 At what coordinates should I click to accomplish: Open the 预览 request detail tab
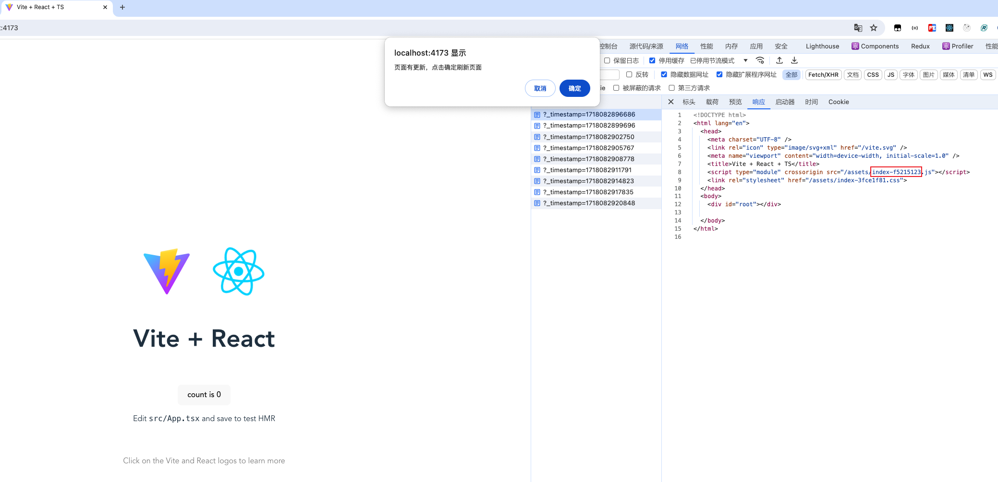(735, 102)
